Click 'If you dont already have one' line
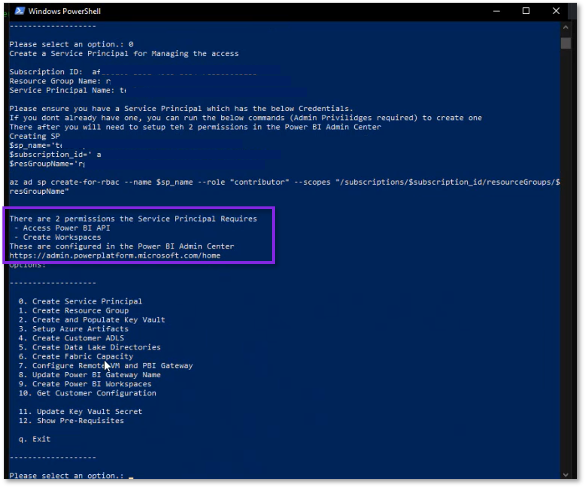 tap(246, 118)
